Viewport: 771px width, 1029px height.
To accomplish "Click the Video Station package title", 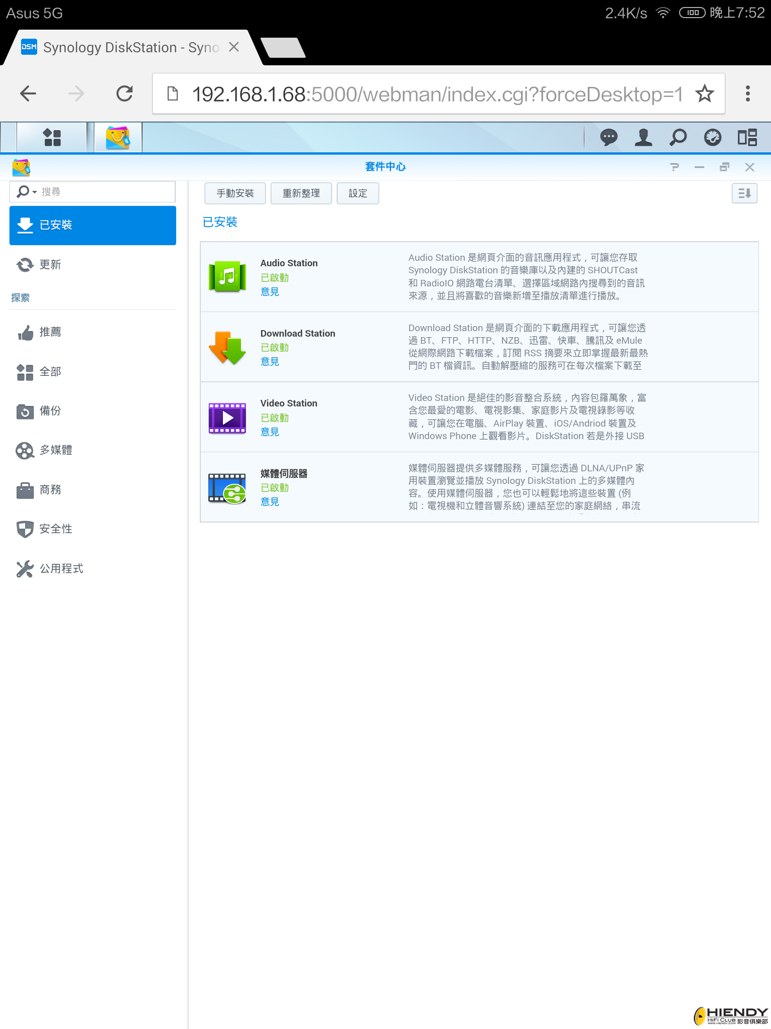I will (289, 403).
